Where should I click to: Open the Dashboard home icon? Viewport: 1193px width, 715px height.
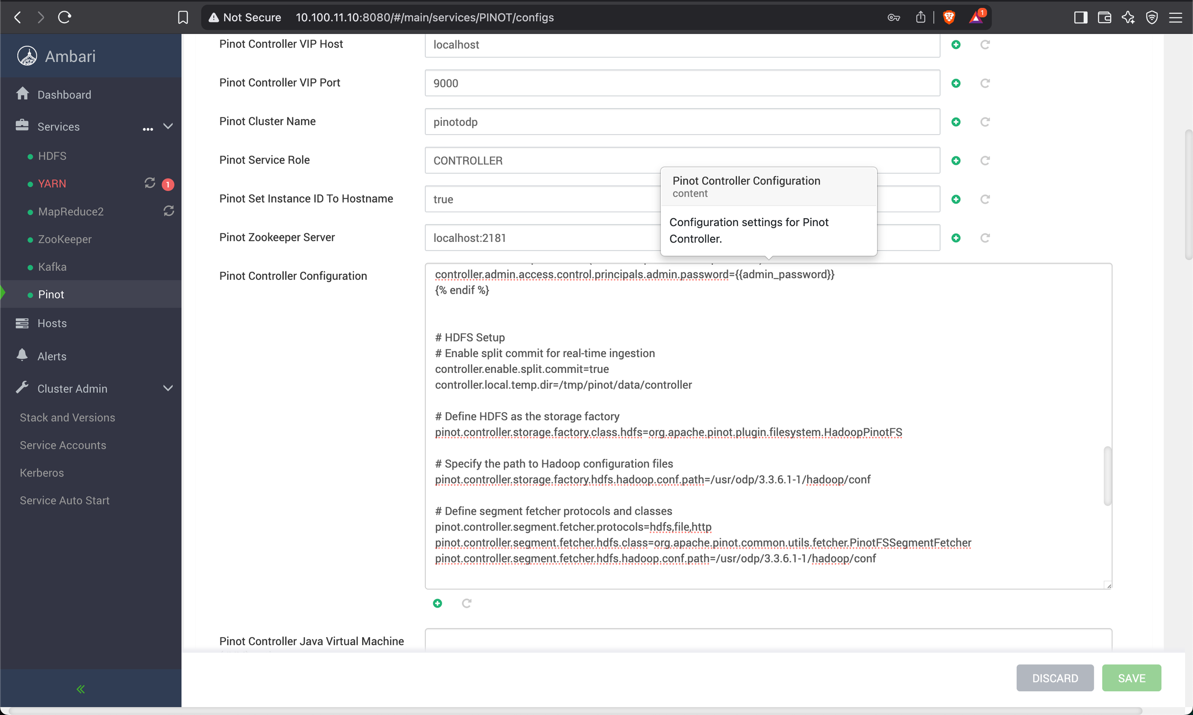point(22,94)
